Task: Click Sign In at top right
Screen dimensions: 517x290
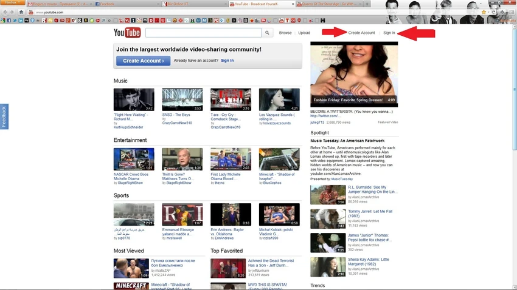Action: (x=389, y=33)
